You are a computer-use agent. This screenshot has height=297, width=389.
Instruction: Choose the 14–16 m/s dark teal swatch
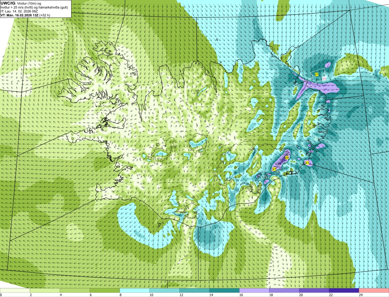[x=225, y=290]
